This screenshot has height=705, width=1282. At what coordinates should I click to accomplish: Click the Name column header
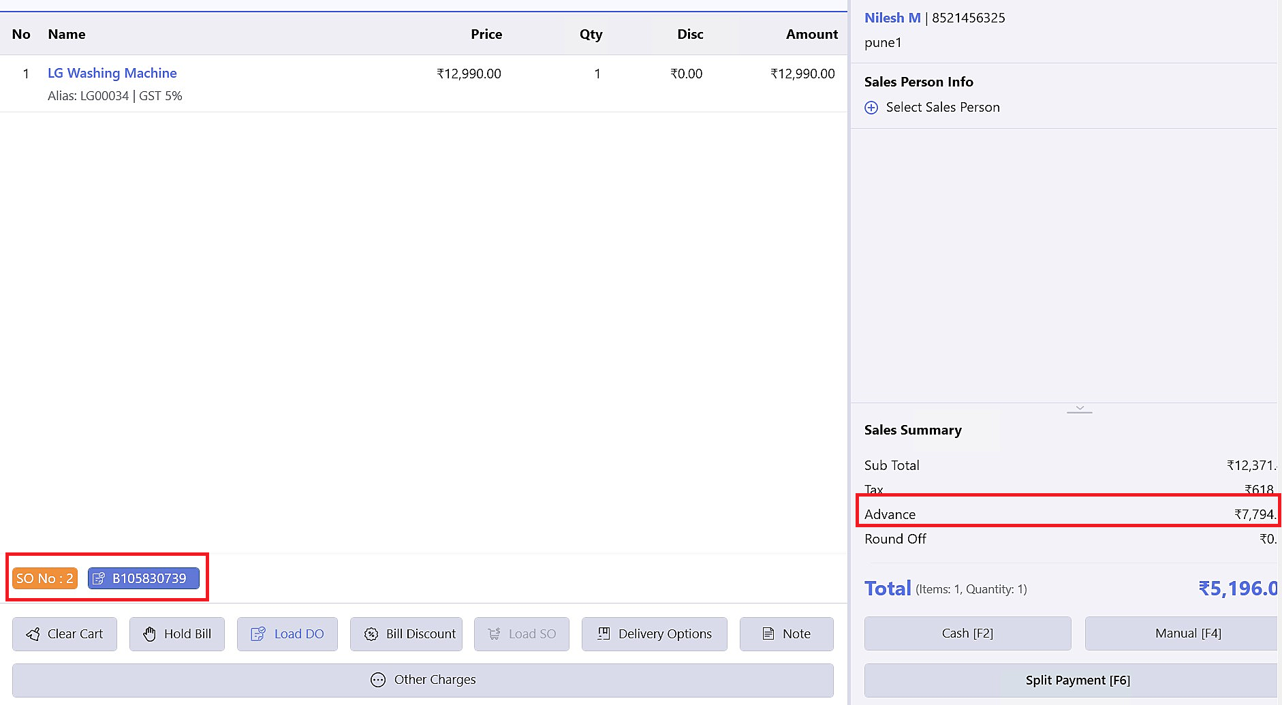67,34
